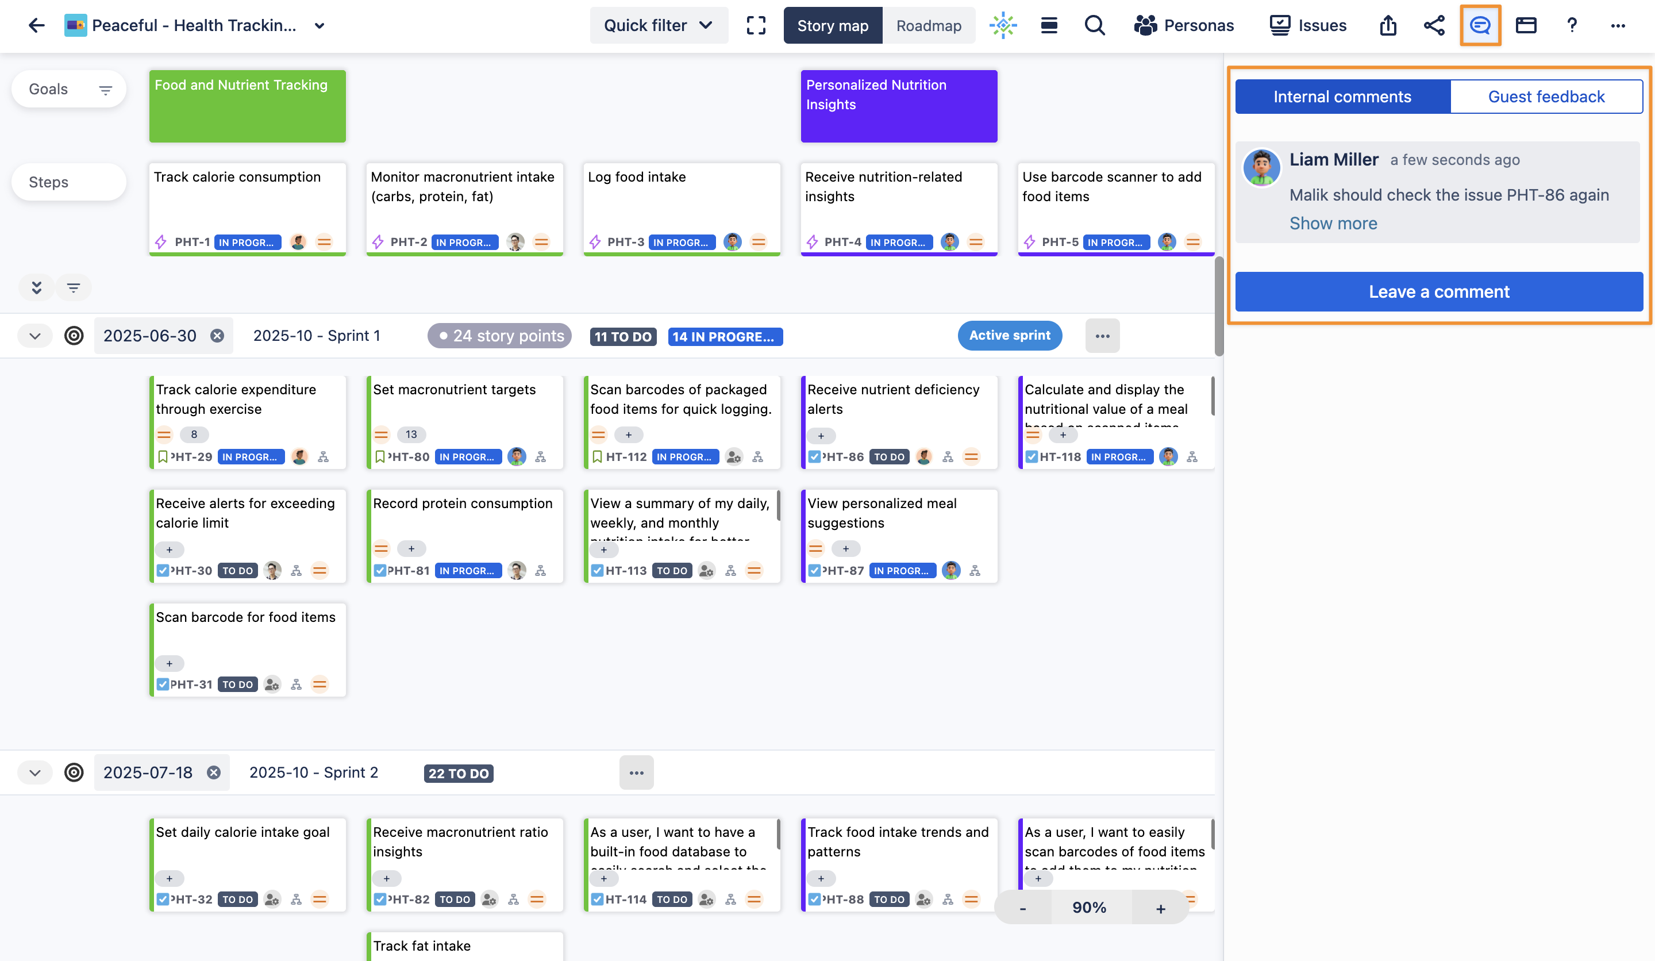This screenshot has height=961, width=1655.
Task: Click the collapse all double-chevron icon
Action: coord(37,287)
